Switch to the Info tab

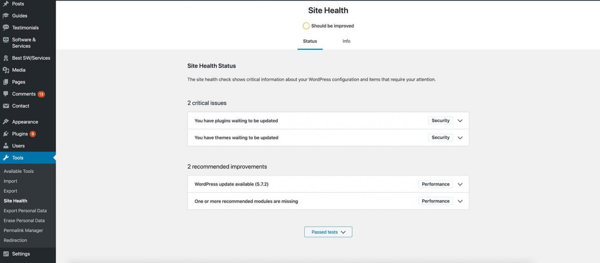coord(346,41)
